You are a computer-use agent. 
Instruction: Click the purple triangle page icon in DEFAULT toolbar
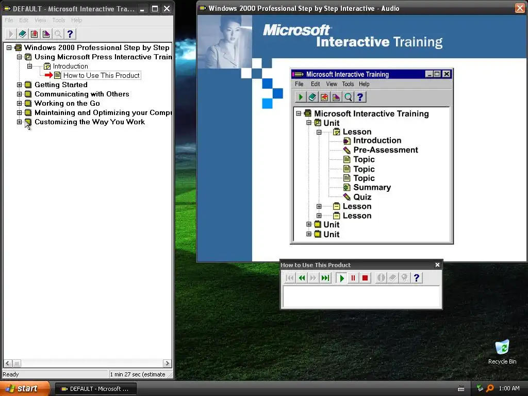point(46,34)
